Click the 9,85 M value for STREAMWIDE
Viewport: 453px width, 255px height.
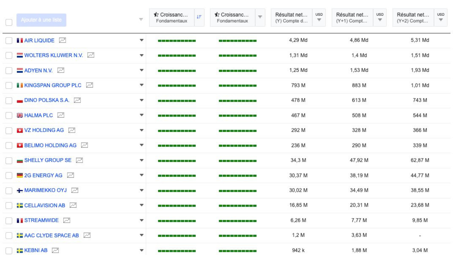(x=420, y=220)
